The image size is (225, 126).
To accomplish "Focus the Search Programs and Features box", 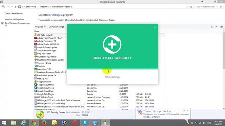I will tap(209, 7).
